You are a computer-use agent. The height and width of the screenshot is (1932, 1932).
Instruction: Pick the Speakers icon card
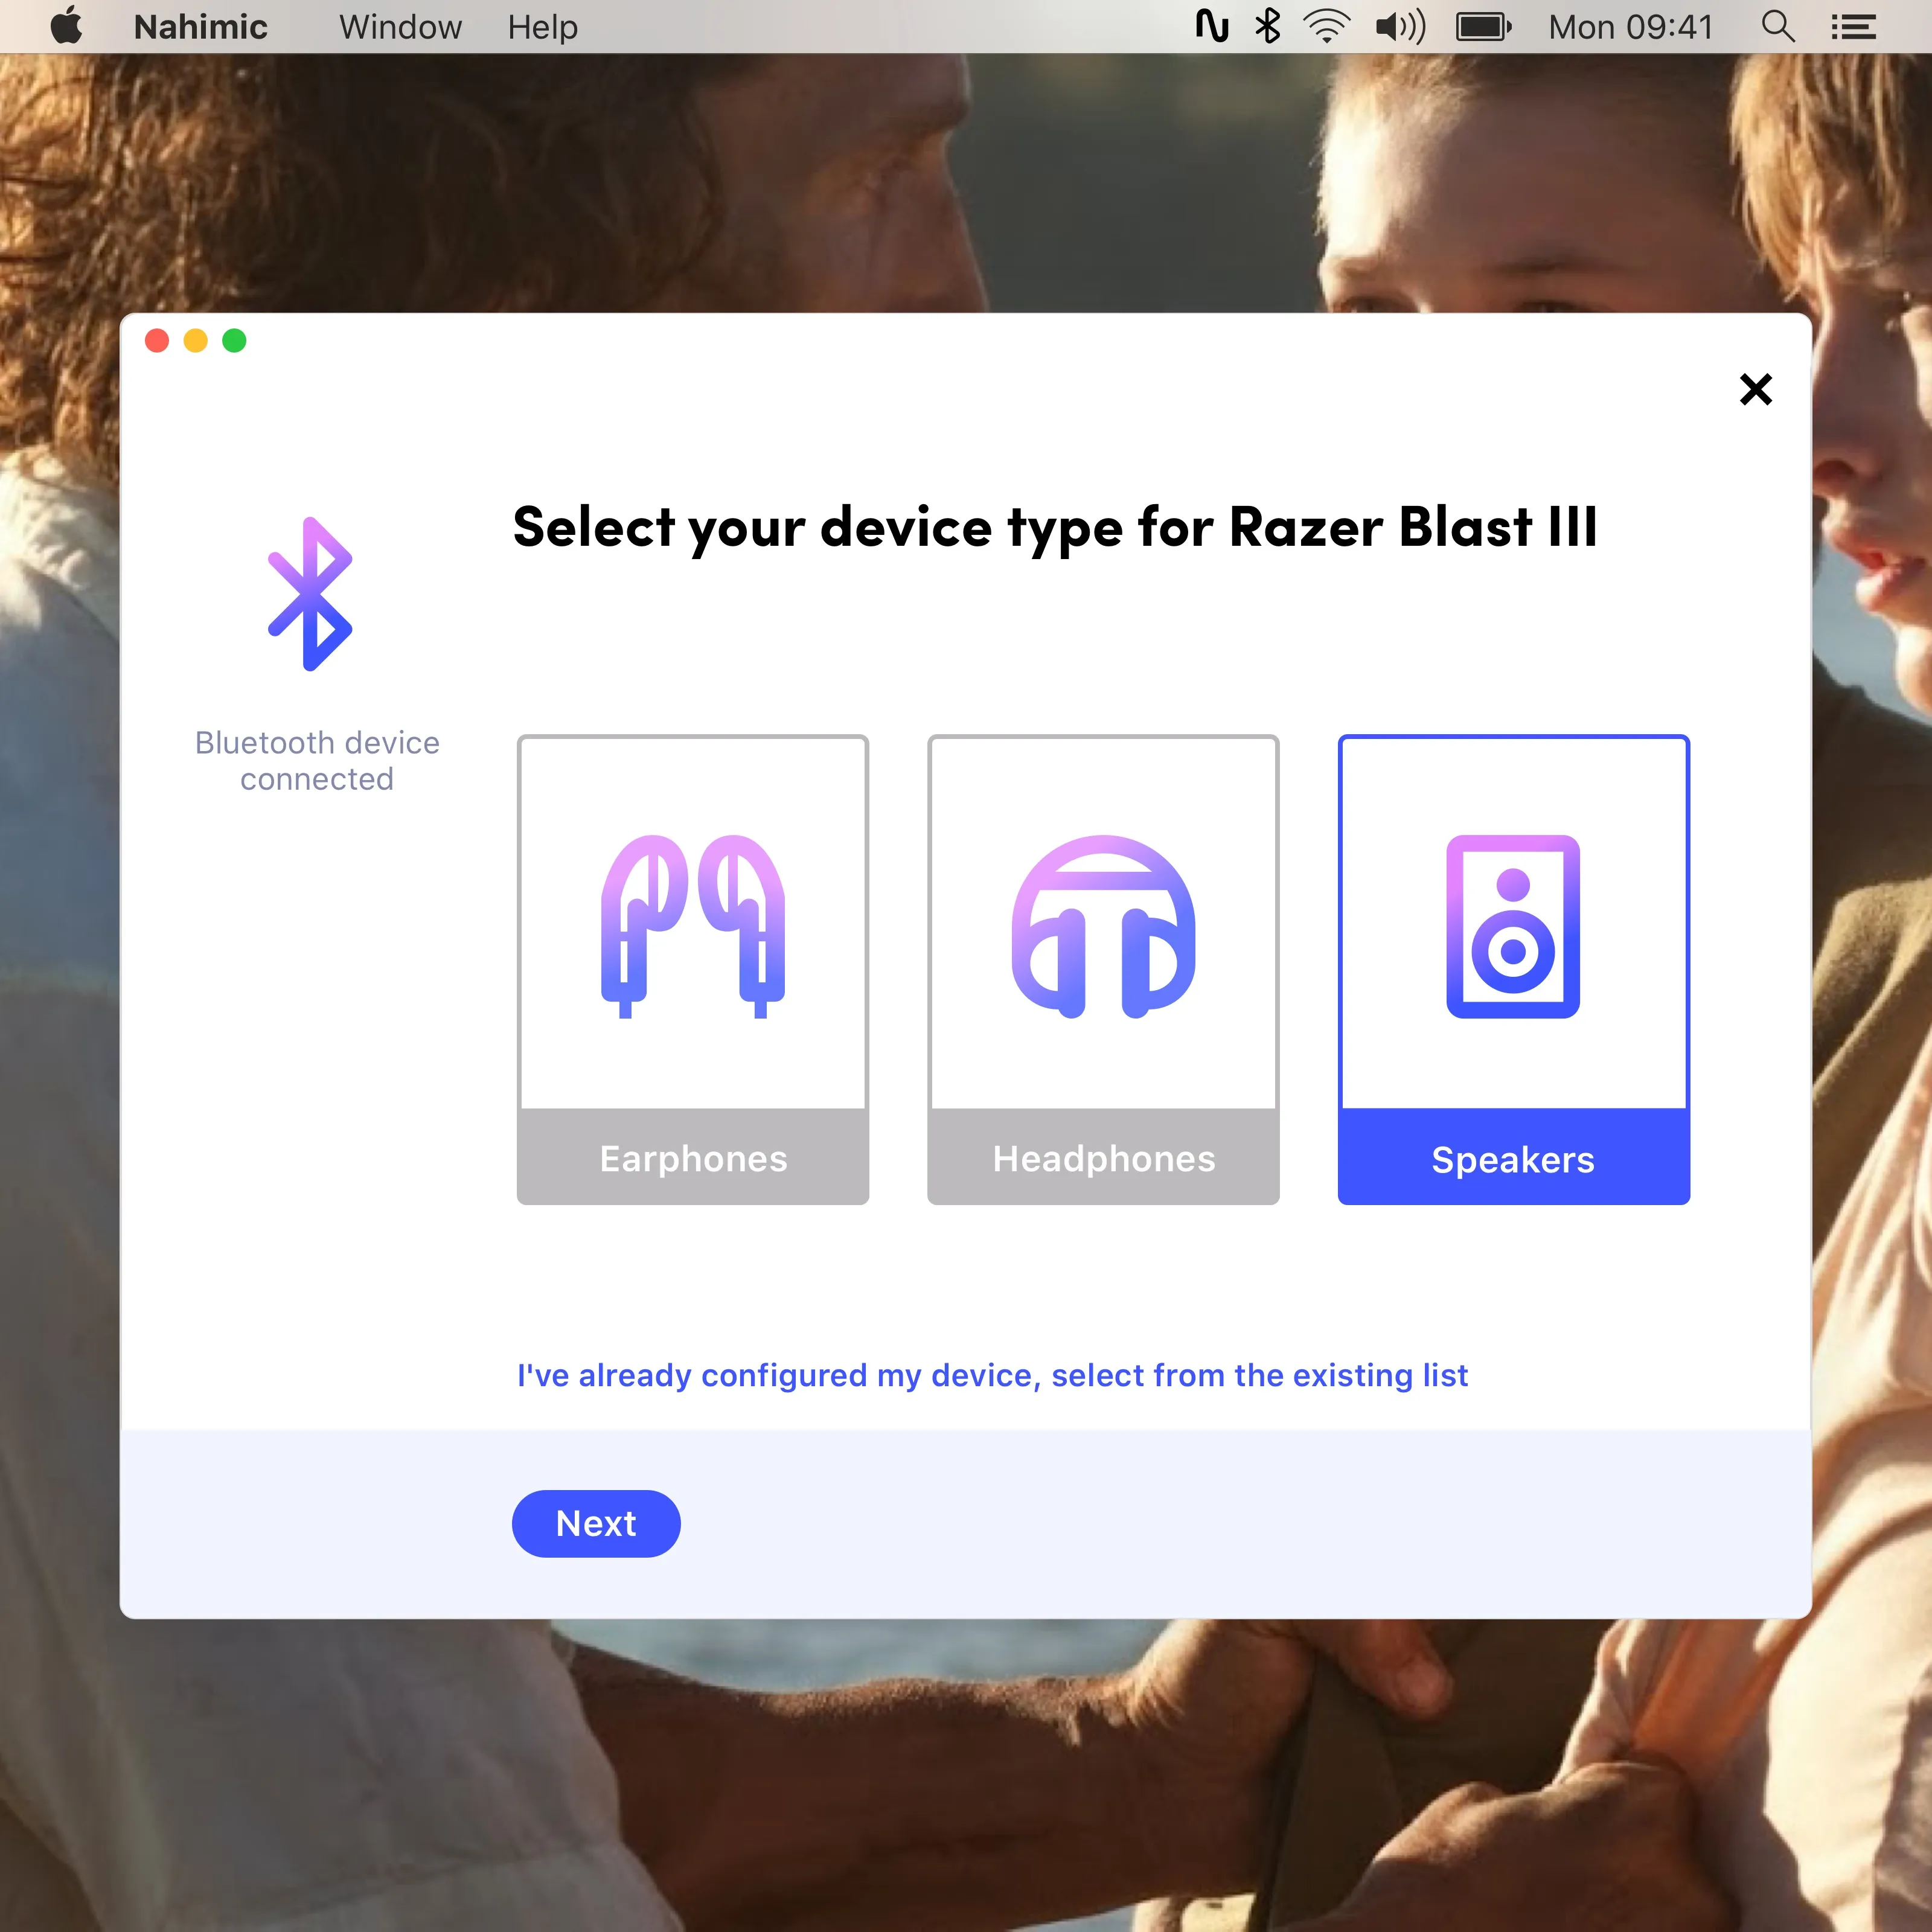(x=1513, y=924)
